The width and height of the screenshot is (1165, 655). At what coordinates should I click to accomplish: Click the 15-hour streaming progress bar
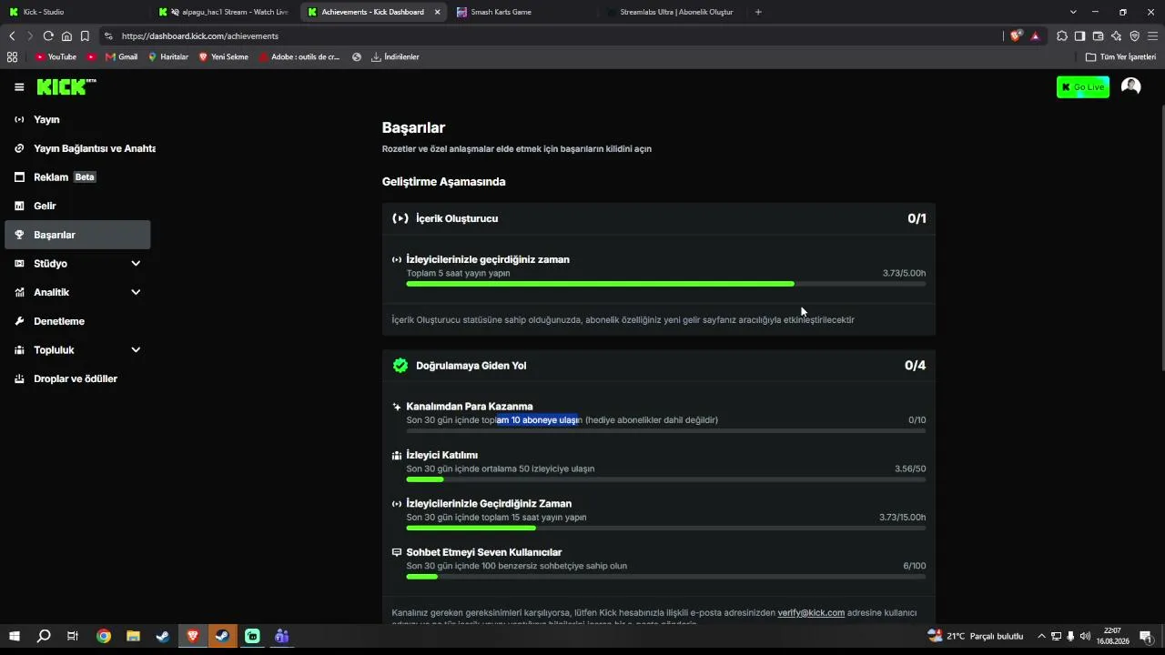666,528
